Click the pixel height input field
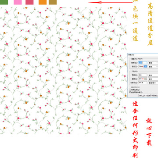 tap(143, 66)
